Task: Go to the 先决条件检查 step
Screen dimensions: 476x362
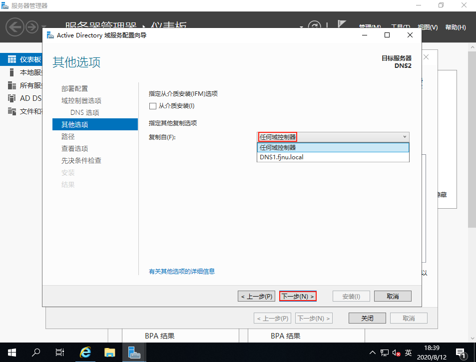Action: (x=81, y=160)
